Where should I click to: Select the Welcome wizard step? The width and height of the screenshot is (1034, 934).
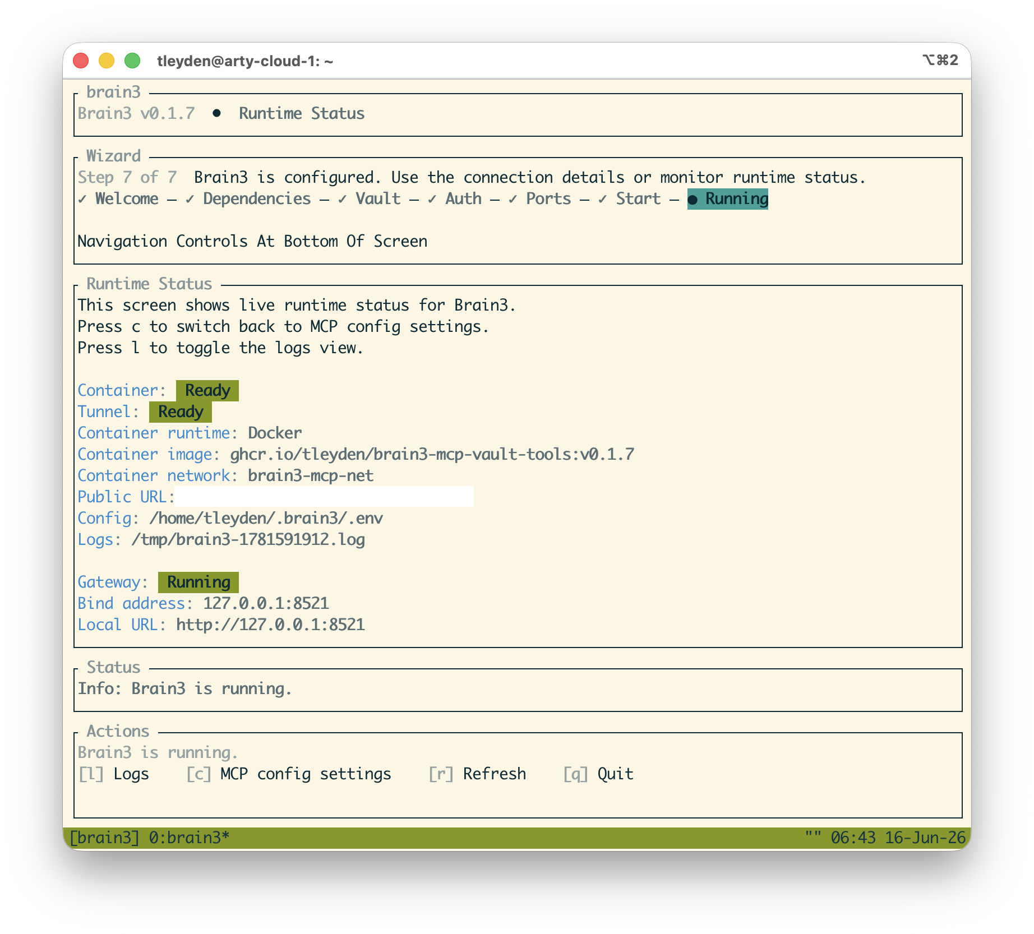click(118, 198)
